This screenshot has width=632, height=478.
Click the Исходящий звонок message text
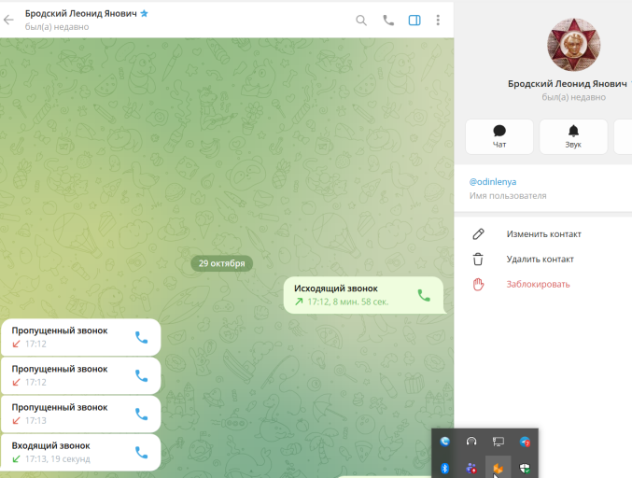pos(336,288)
